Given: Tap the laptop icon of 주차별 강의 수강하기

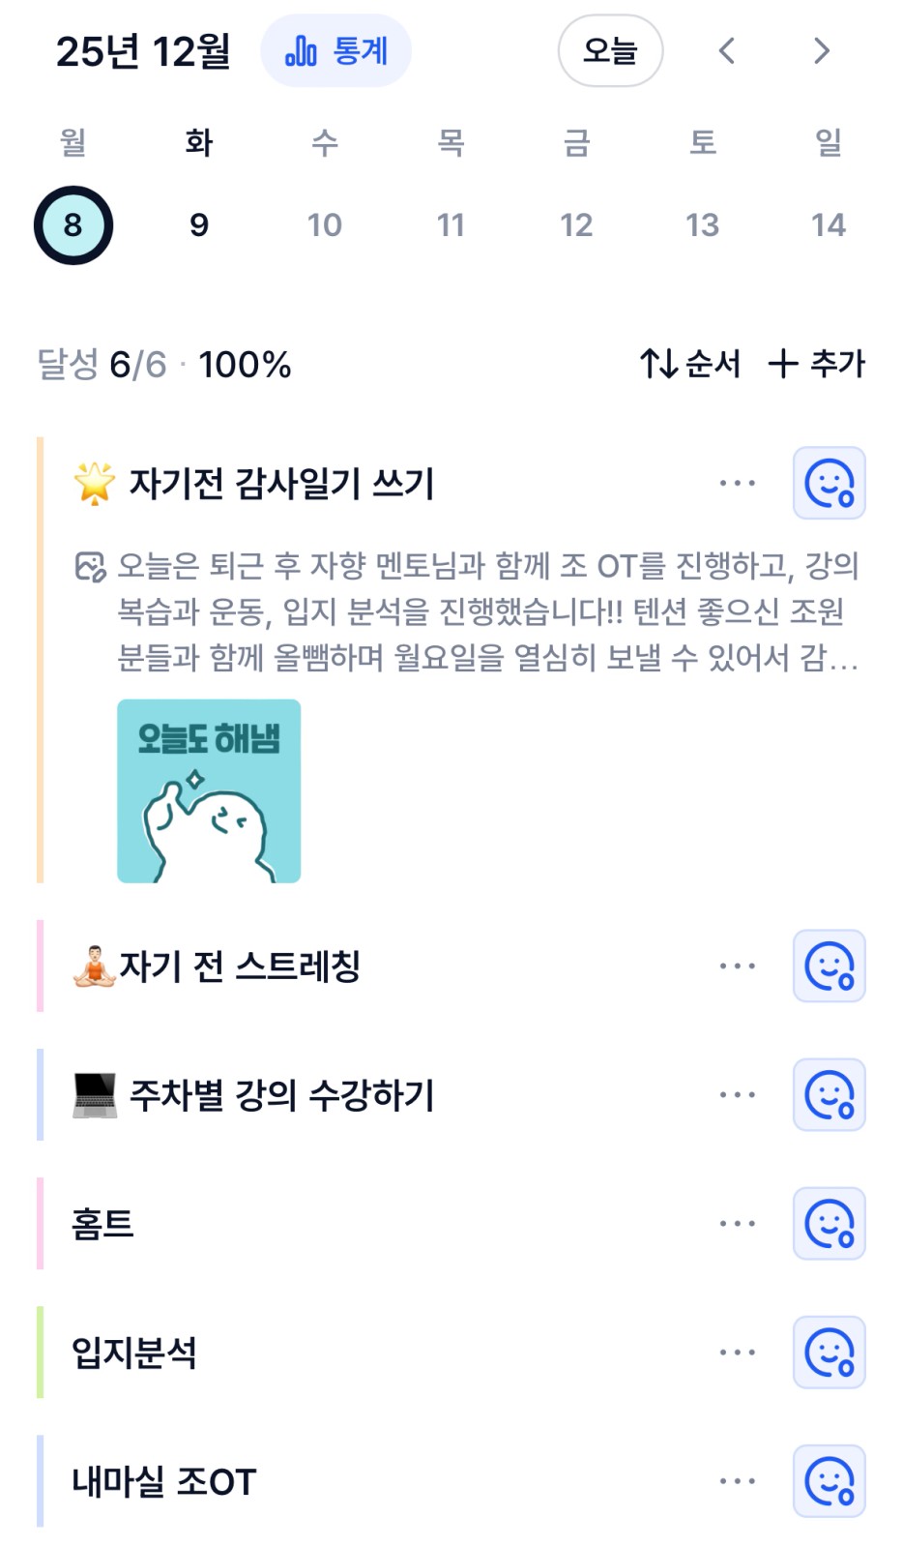Looking at the screenshot, I should [94, 1095].
